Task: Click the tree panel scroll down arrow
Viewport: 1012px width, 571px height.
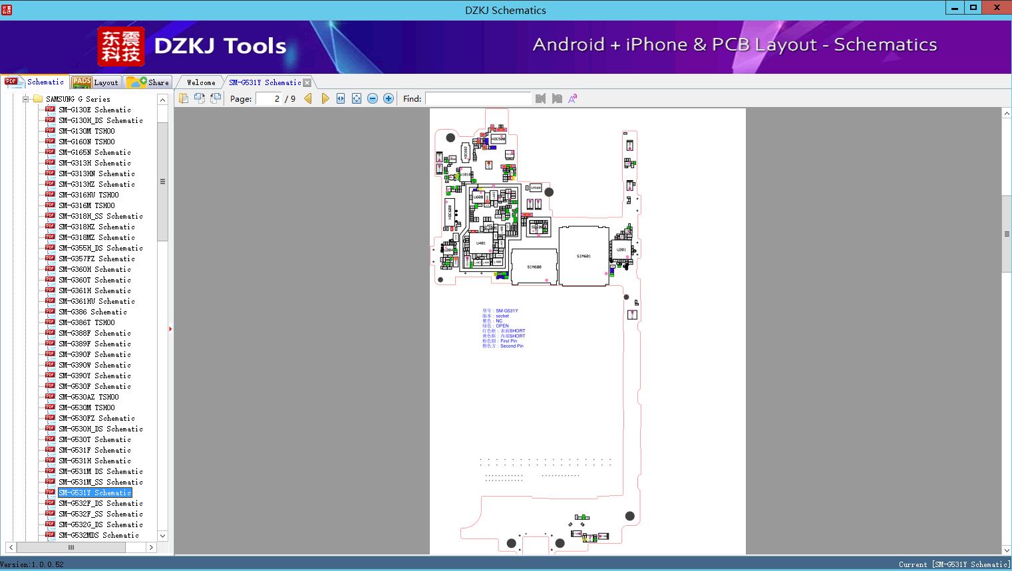Action: [162, 536]
